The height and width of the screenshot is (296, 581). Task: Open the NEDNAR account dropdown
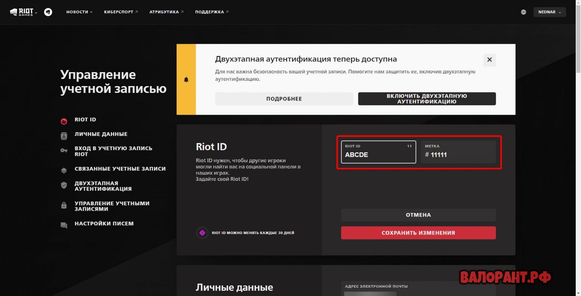(550, 12)
